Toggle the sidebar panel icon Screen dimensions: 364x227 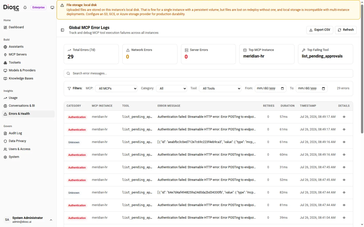(x=62, y=30)
